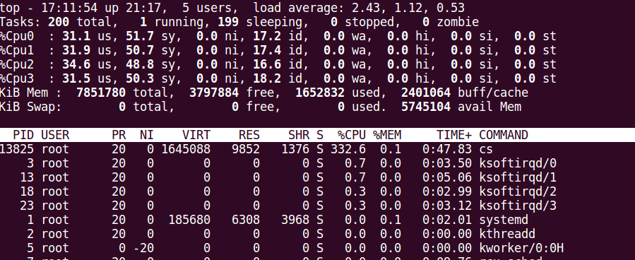Click the VIRT column header
Screen dimensions: 635x260
click(196, 135)
